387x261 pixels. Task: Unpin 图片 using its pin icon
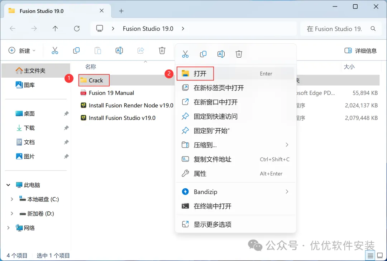click(x=66, y=156)
